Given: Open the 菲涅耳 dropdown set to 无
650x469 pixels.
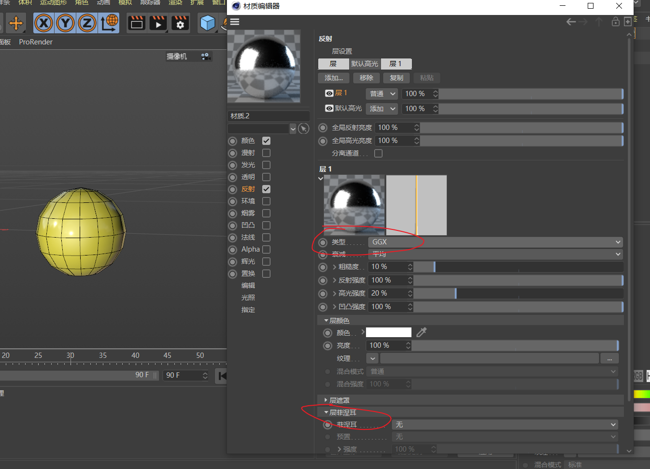Looking at the screenshot, I should tap(505, 425).
